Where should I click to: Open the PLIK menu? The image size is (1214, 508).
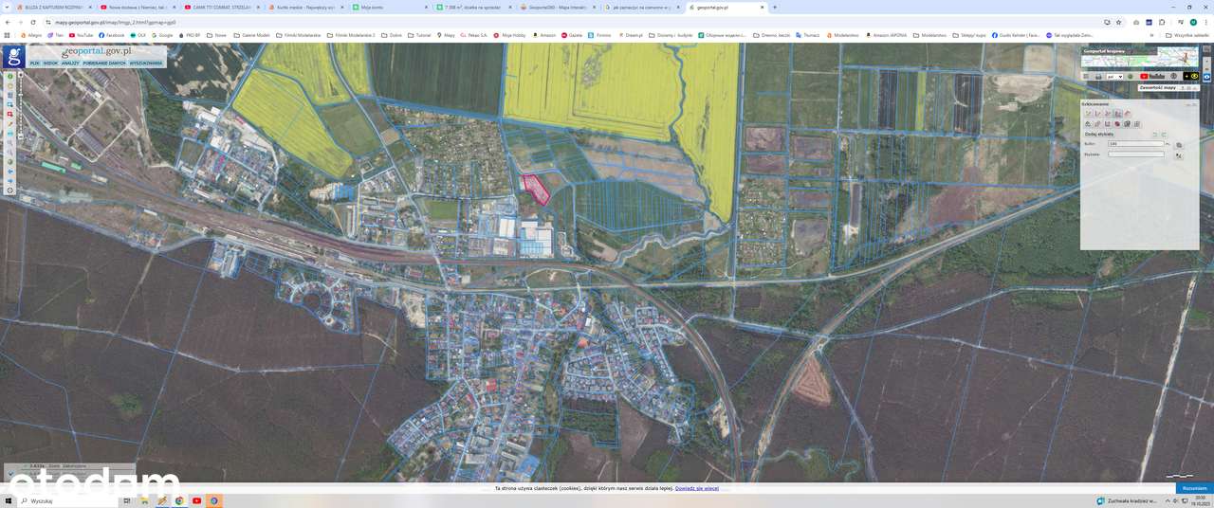(x=34, y=63)
